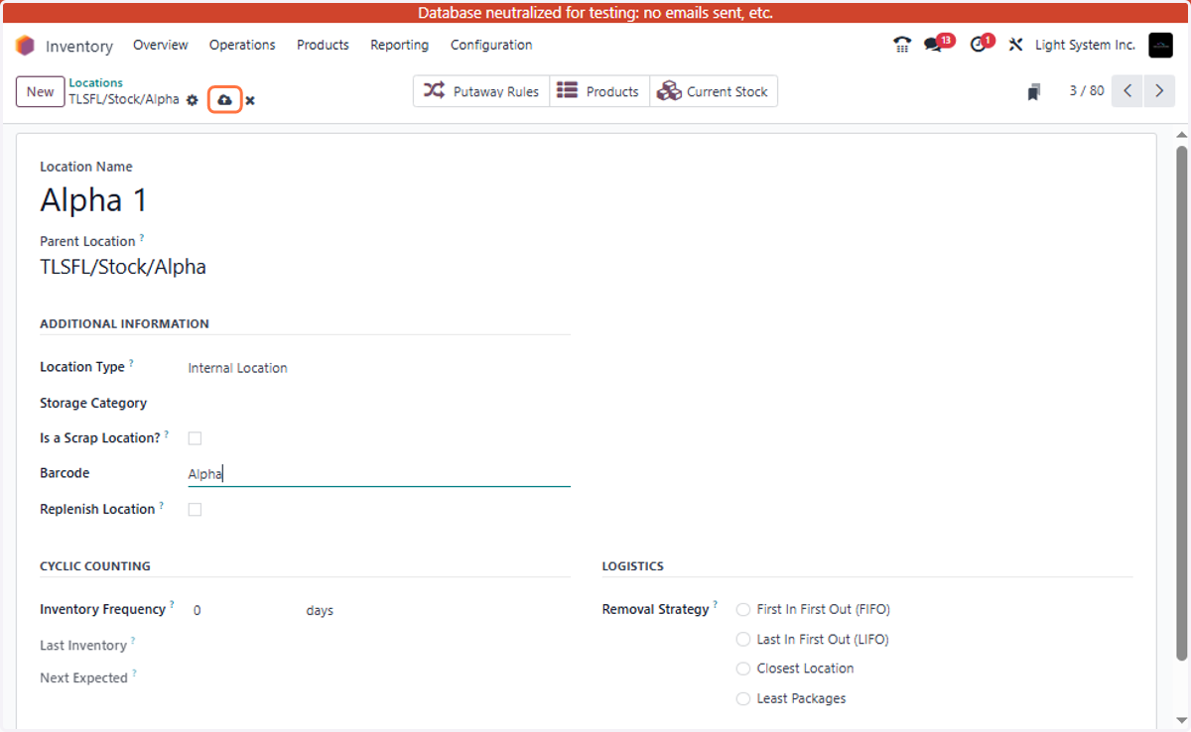This screenshot has width=1191, height=732.
Task: Open the Reporting menu
Action: click(x=399, y=45)
